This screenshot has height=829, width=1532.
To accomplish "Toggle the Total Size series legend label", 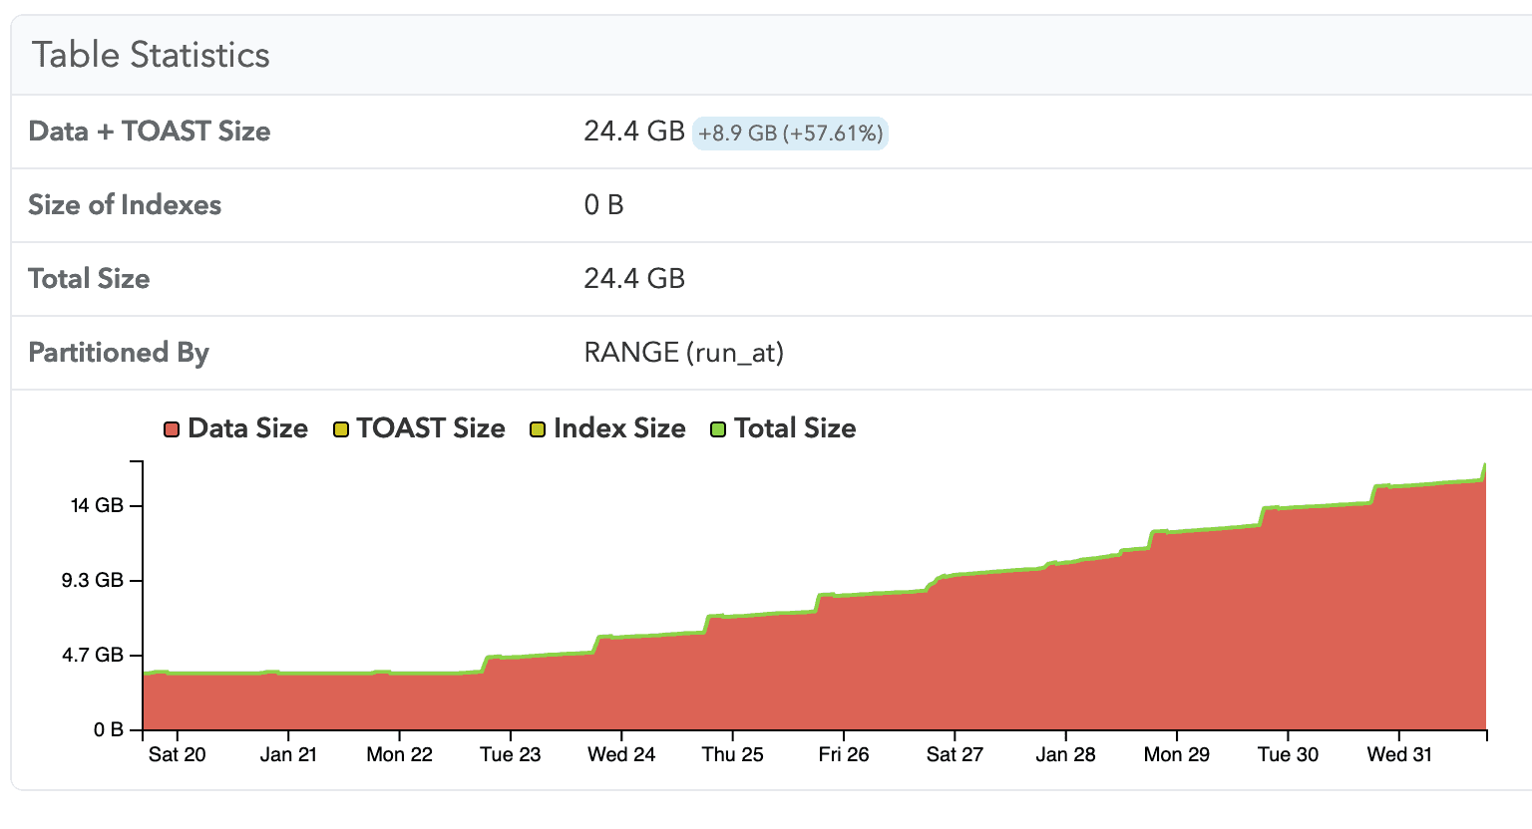I will coord(795,428).
